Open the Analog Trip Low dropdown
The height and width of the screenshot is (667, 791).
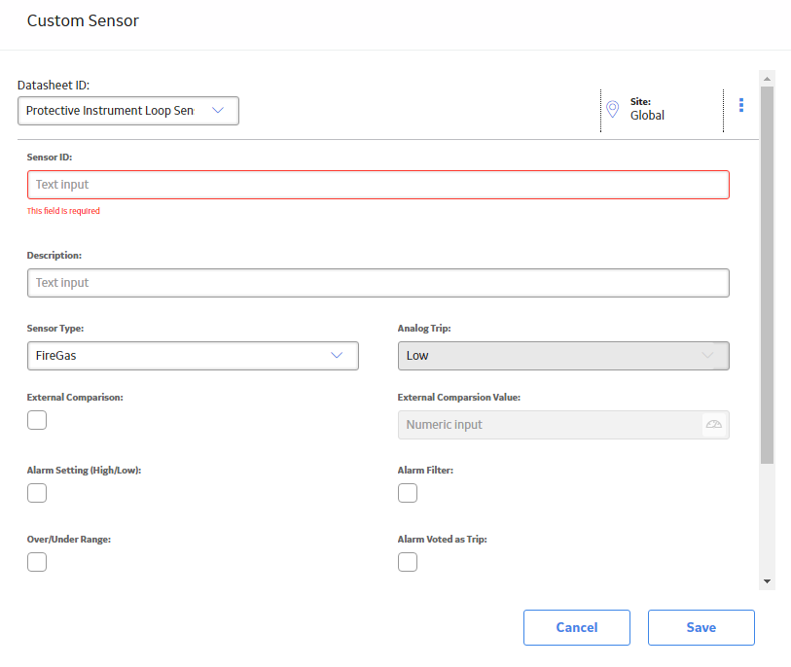pos(563,356)
